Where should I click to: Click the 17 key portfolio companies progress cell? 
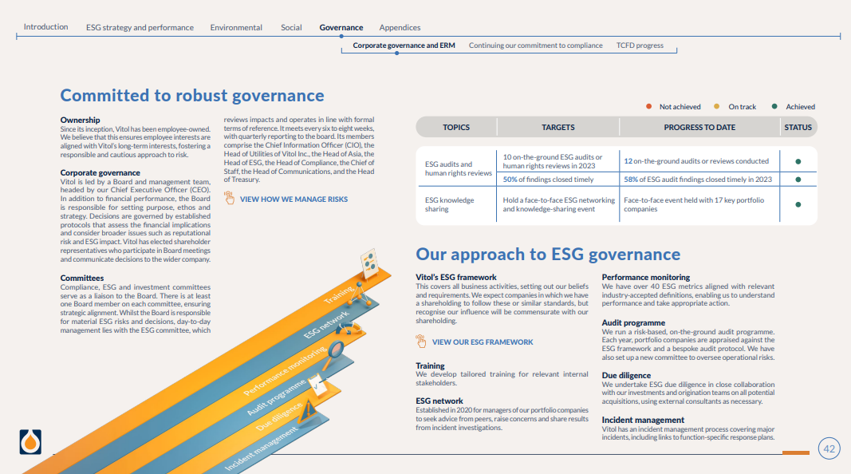coord(694,205)
